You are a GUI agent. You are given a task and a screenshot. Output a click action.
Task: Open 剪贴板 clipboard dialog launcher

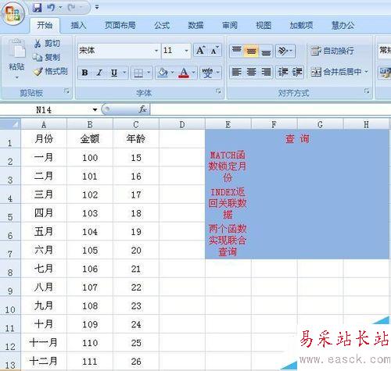pyautogui.click(x=67, y=91)
